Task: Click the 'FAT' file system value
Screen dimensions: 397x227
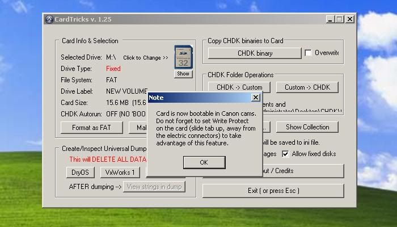Action: 111,80
